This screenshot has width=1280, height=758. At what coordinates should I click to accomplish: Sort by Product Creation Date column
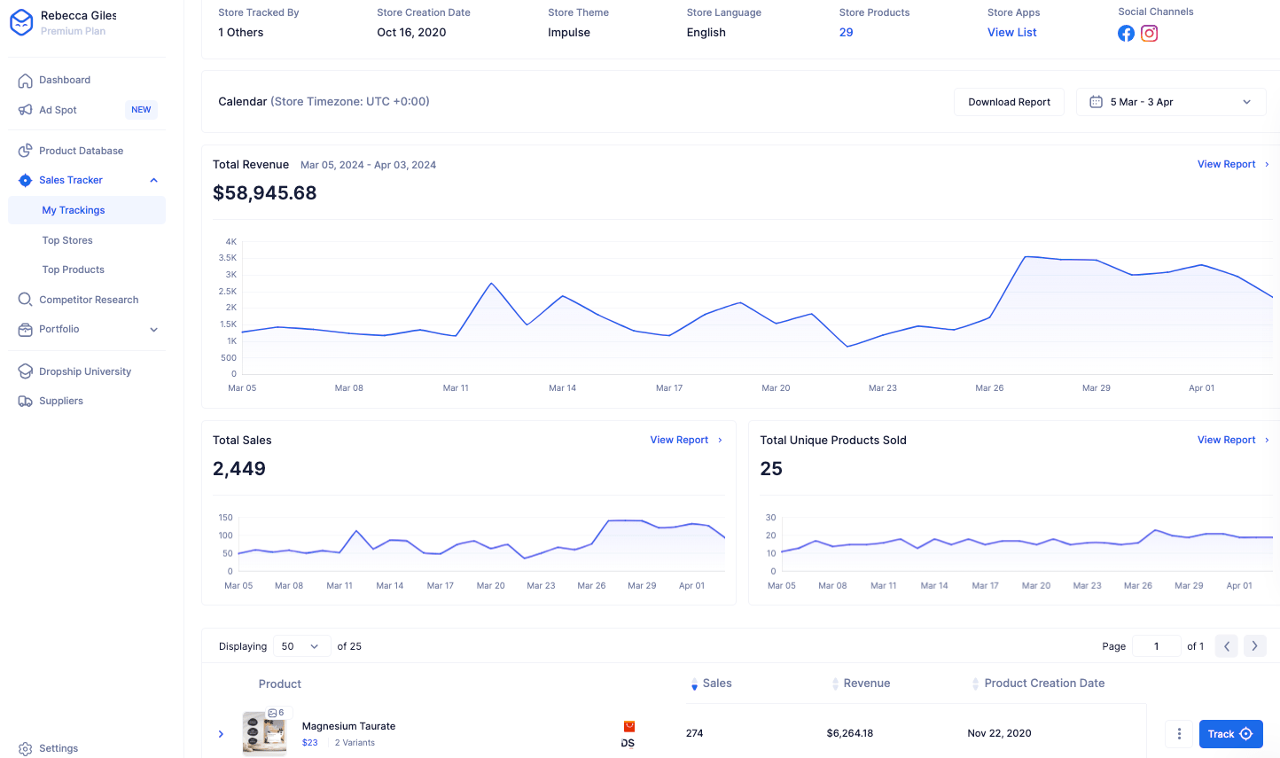point(1043,684)
